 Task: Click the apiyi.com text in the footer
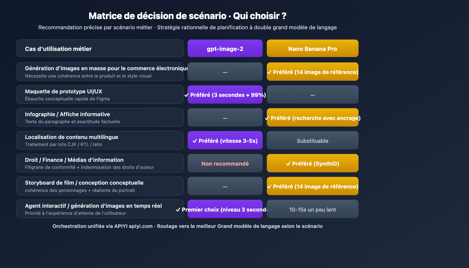pos(141,226)
